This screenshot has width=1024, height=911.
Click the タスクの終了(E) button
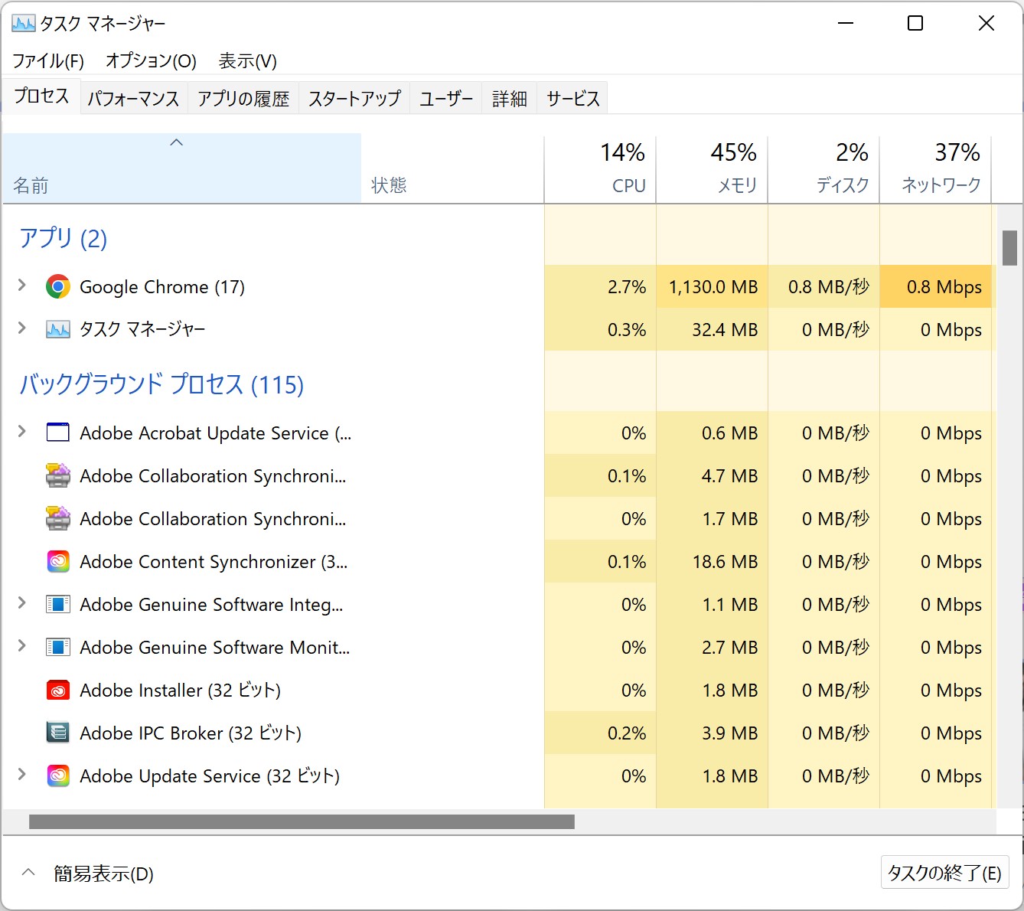(944, 873)
